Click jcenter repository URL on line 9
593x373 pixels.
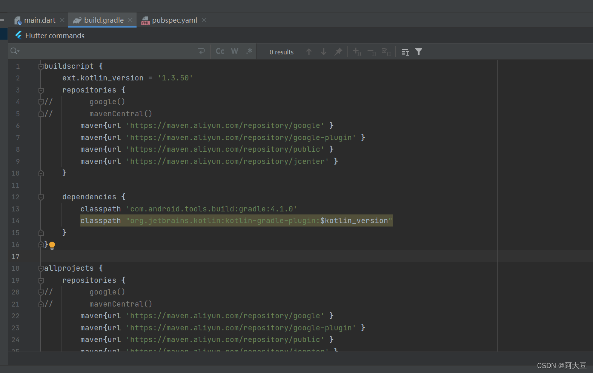click(x=227, y=162)
